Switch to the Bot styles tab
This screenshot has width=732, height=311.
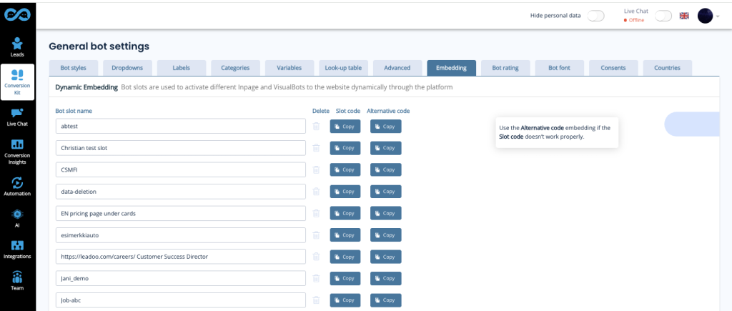(73, 68)
